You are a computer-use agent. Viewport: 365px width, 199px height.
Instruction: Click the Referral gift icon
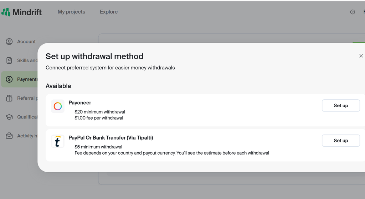(9, 98)
